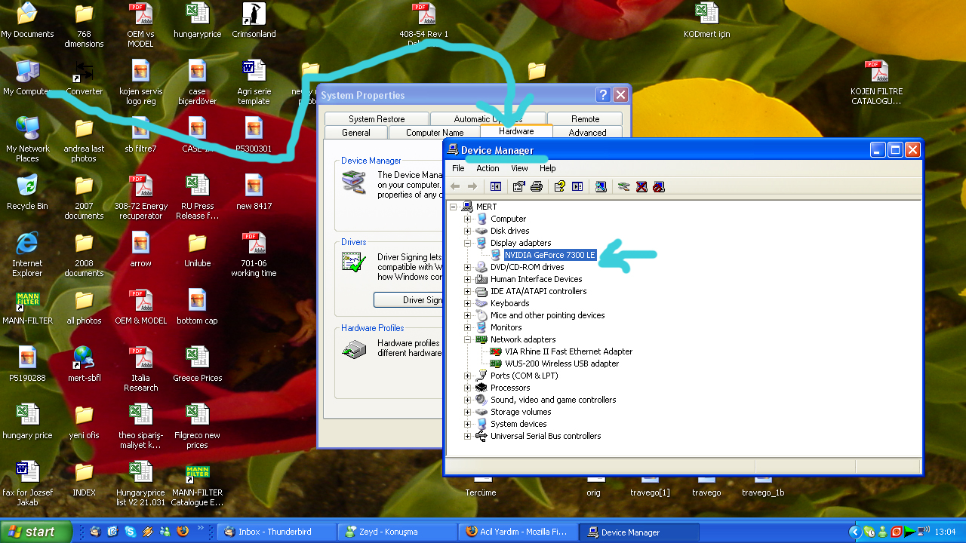The image size is (966, 543).
Task: Expand the Human Interface Devices node
Action: tap(467, 279)
